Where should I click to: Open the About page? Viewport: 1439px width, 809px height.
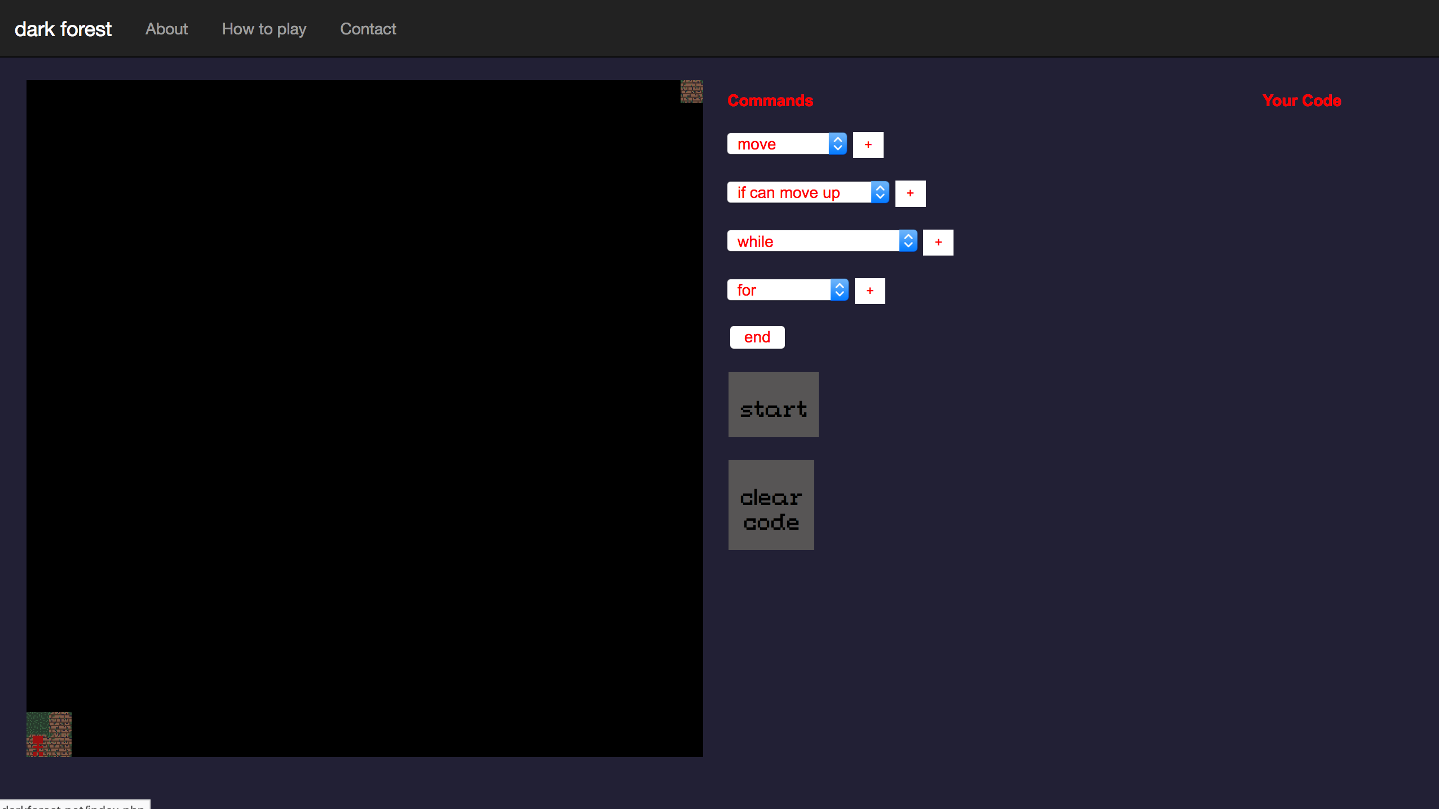point(166,29)
